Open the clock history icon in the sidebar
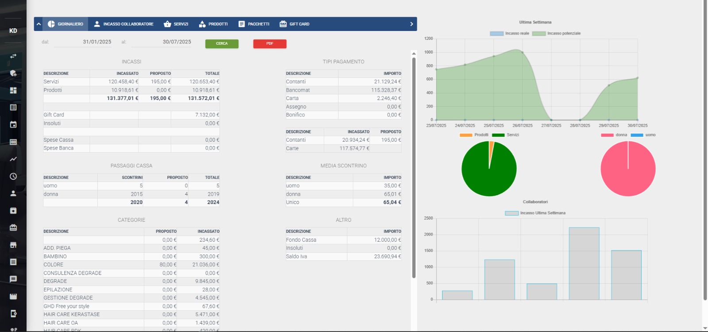This screenshot has width=708, height=332. 13,176
